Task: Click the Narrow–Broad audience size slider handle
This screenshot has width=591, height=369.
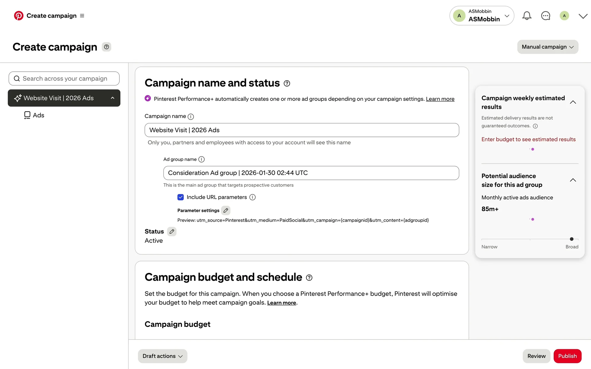Action: pyautogui.click(x=572, y=239)
